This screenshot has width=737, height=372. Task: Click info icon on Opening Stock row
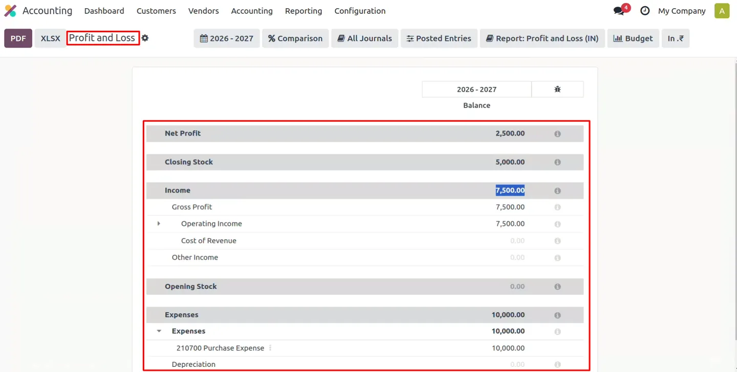557,287
